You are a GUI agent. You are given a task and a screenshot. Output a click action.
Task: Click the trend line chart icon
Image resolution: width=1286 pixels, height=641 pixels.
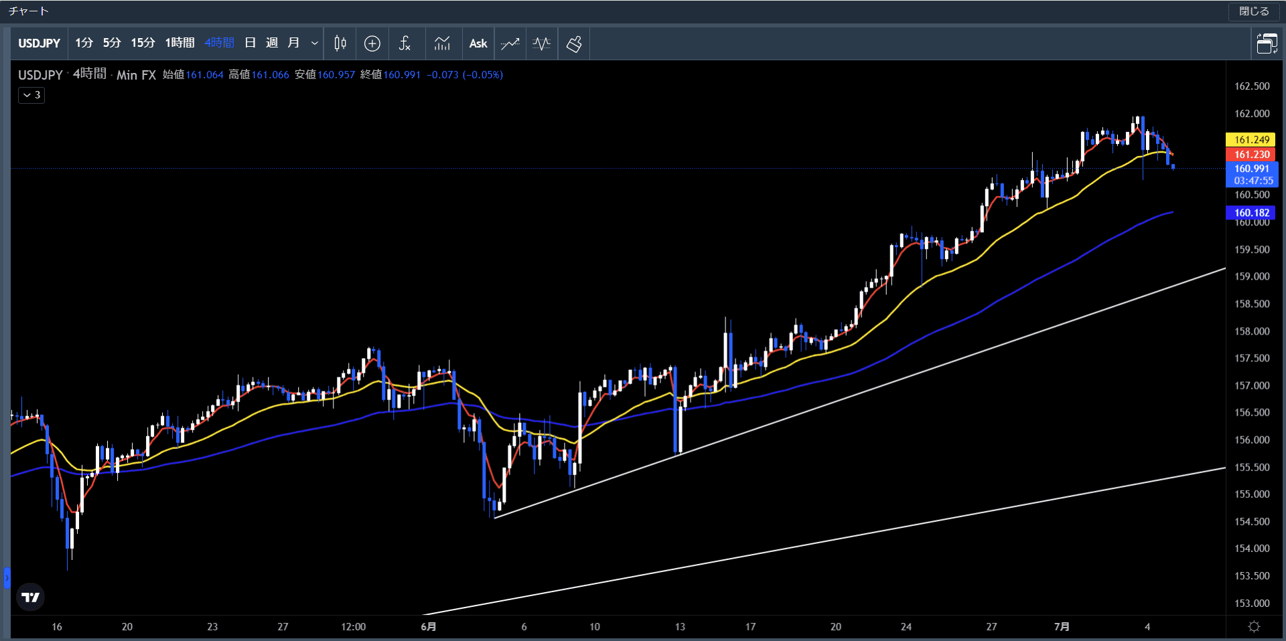coord(510,43)
